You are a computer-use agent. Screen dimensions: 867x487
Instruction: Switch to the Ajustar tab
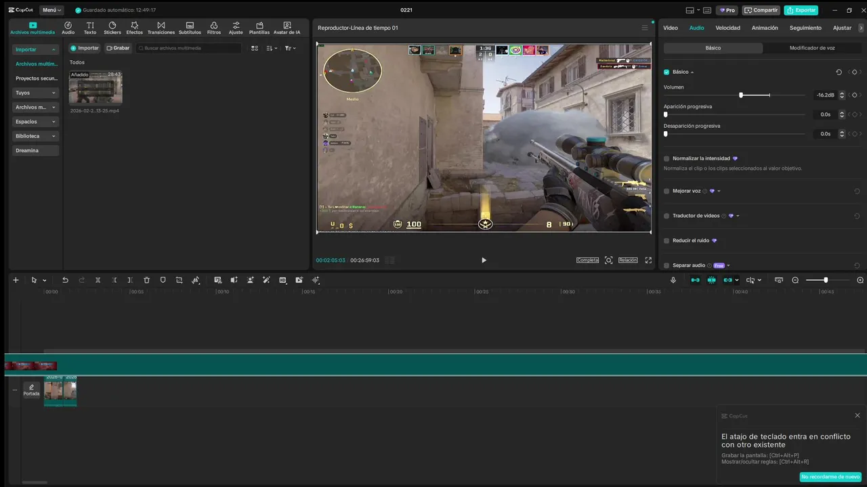coord(842,28)
